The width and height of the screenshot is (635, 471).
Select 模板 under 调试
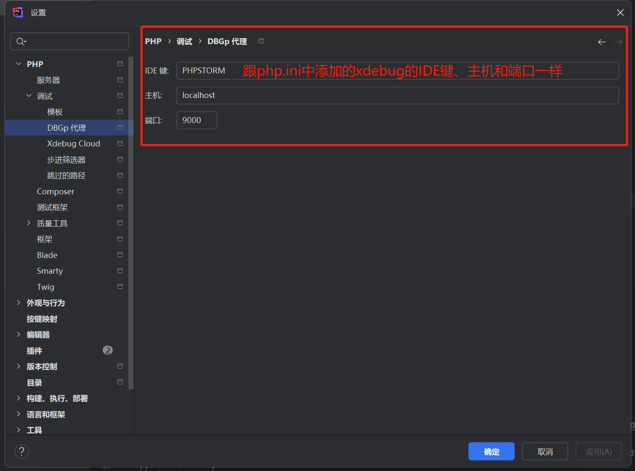(55, 112)
